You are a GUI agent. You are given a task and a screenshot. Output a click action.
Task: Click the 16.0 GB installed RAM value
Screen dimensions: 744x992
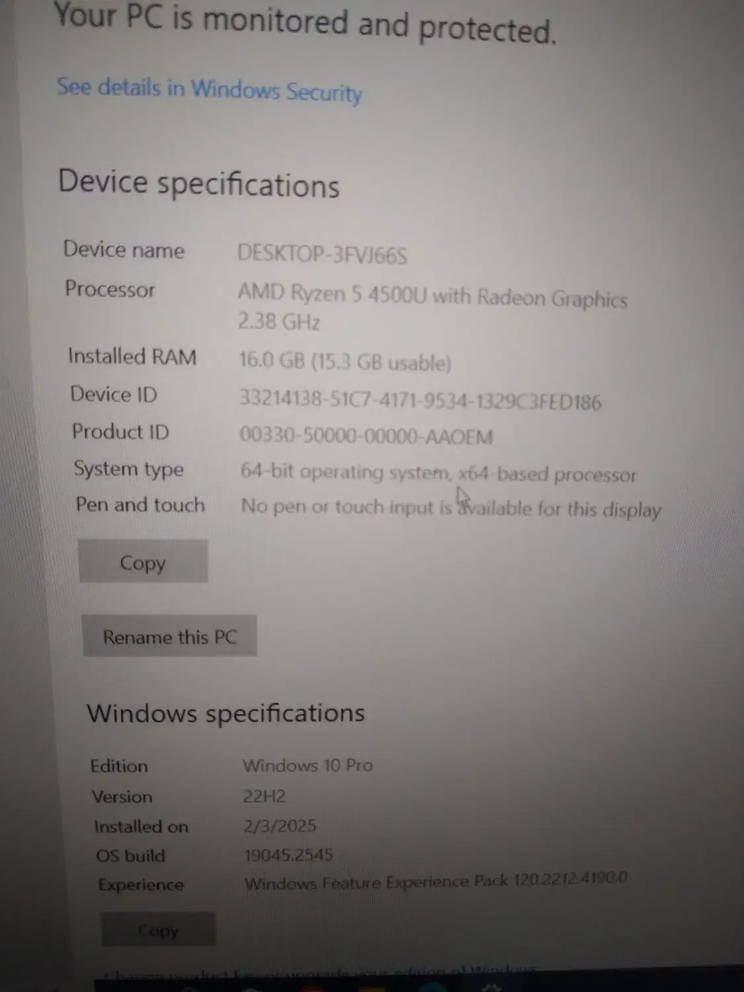click(x=345, y=362)
